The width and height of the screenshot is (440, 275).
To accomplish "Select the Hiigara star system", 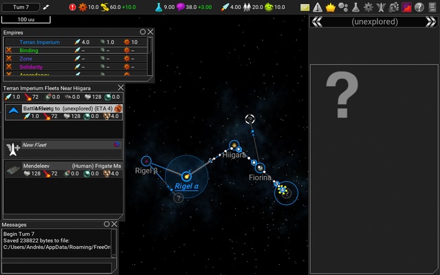I will click(234, 145).
